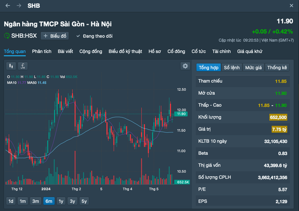
Task: Open the candlestick chart type selector
Action: [x=11, y=66]
